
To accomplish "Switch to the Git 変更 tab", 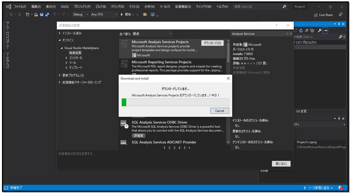I will tap(301, 111).
